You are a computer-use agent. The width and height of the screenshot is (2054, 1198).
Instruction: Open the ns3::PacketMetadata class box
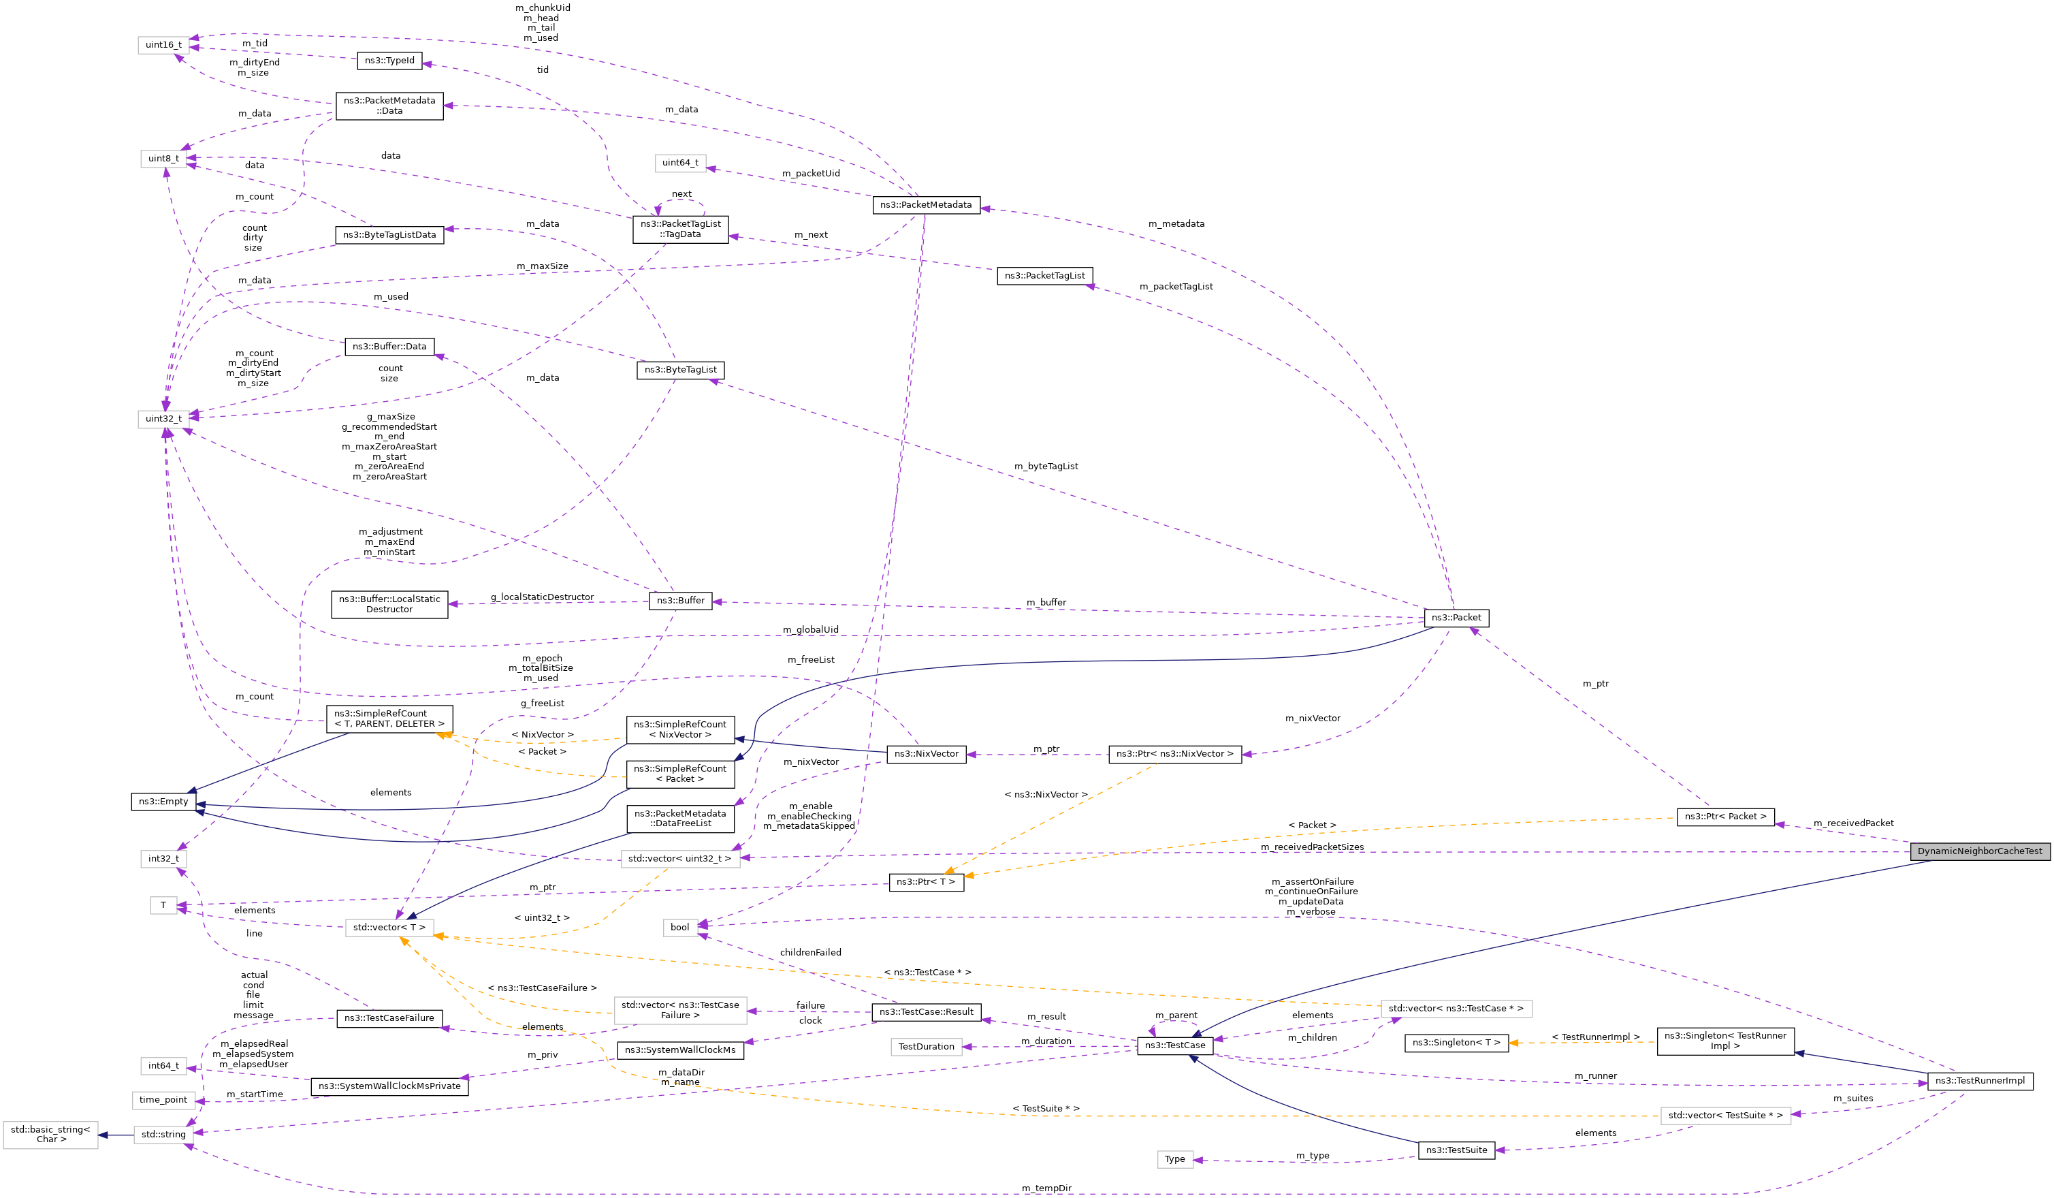coord(925,206)
